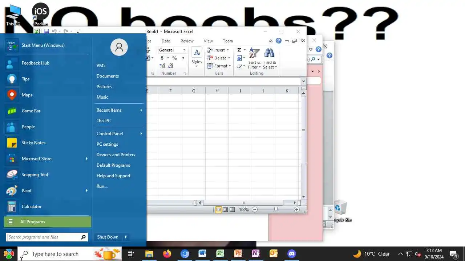Open the Find & Select dropdown
The height and width of the screenshot is (261, 465).
click(x=270, y=59)
